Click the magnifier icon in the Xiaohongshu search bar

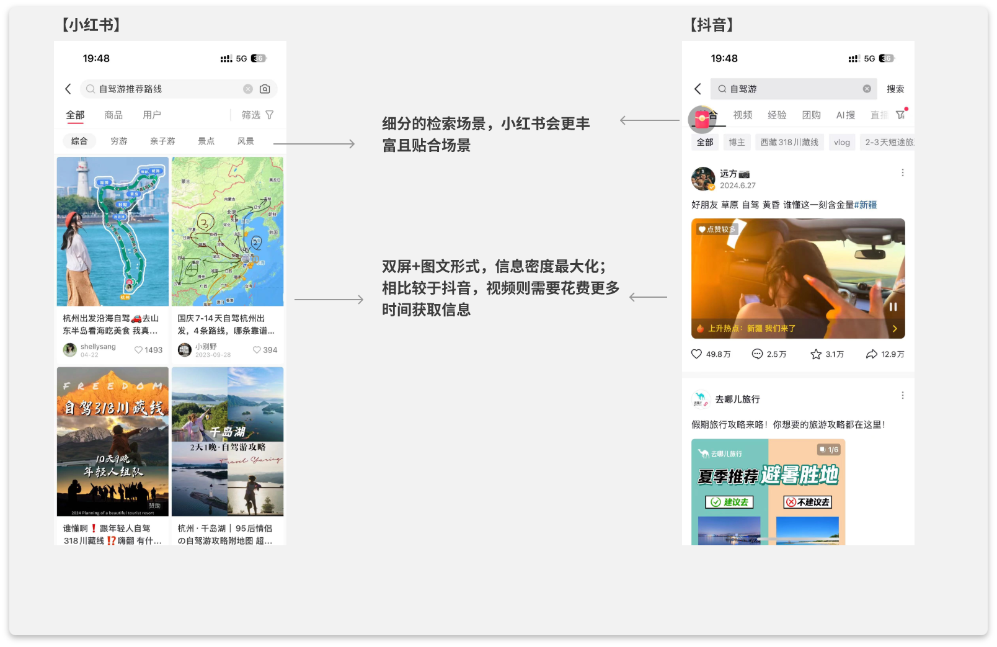coord(91,89)
